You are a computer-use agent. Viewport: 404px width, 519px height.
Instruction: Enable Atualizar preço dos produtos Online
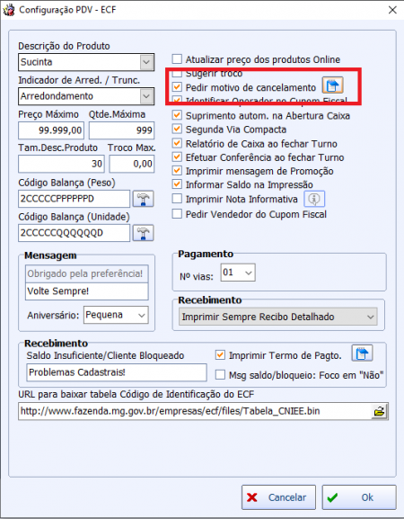coord(177,59)
